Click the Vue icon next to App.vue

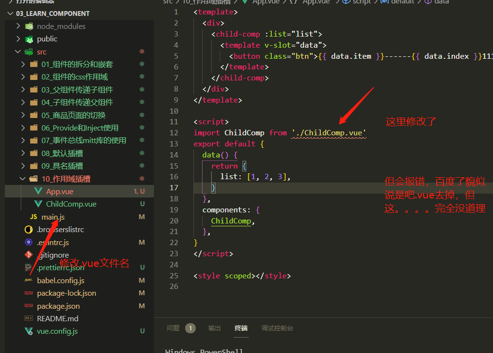39,191
